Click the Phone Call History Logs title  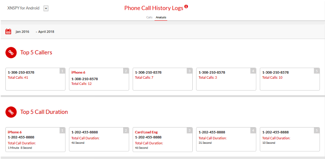pyautogui.click(x=154, y=8)
